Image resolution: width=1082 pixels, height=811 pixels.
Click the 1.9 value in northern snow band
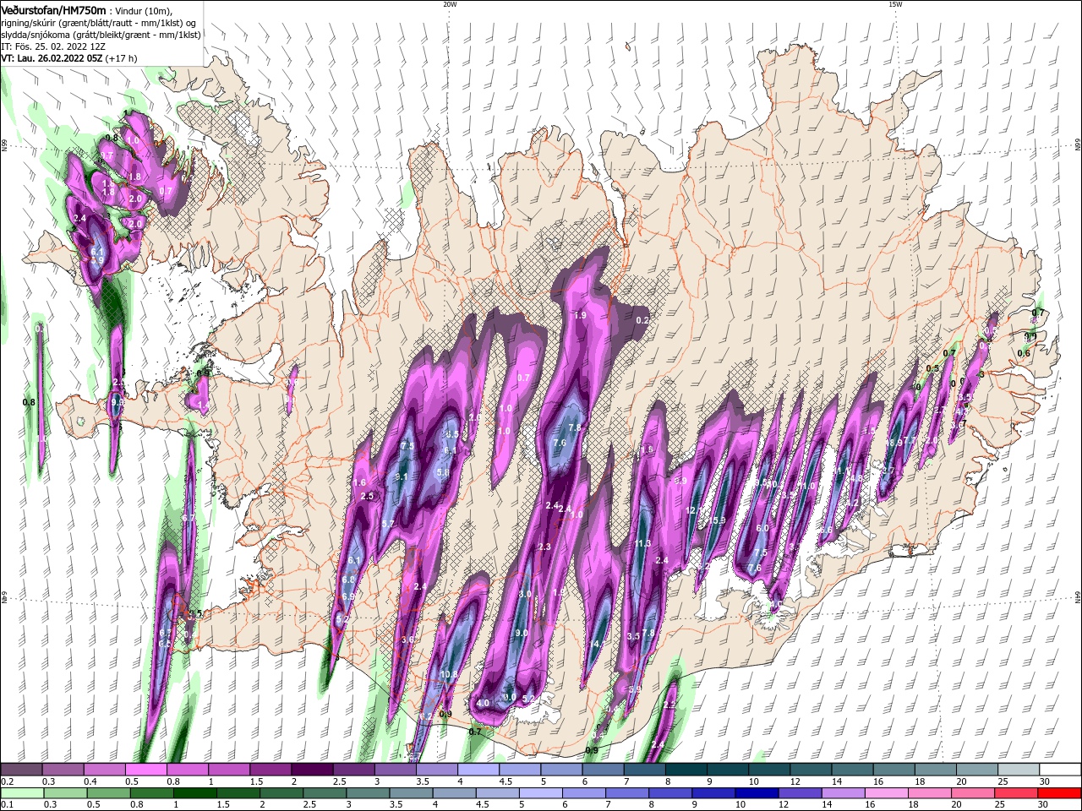click(x=580, y=315)
